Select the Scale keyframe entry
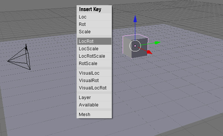 (x=94, y=32)
